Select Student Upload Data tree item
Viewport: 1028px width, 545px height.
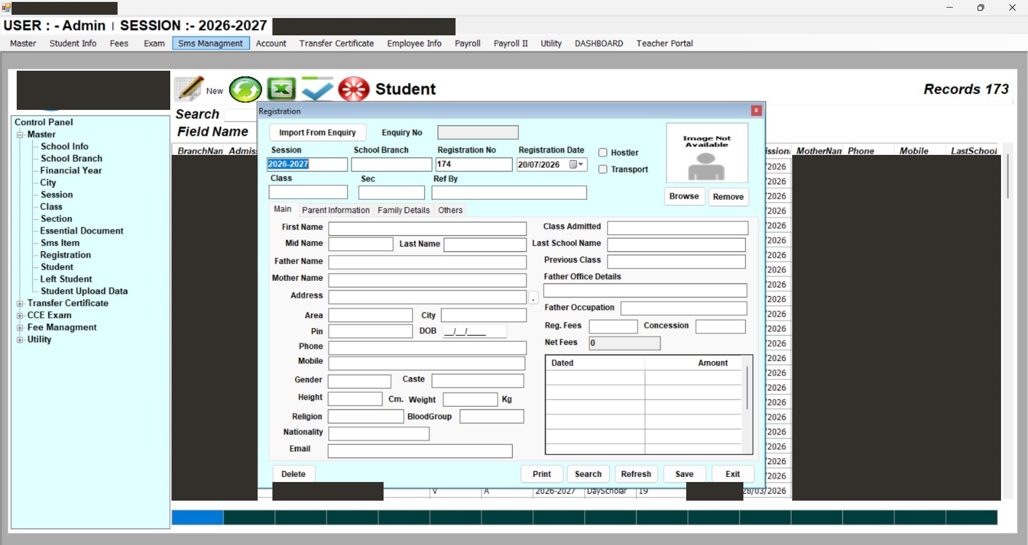(84, 291)
